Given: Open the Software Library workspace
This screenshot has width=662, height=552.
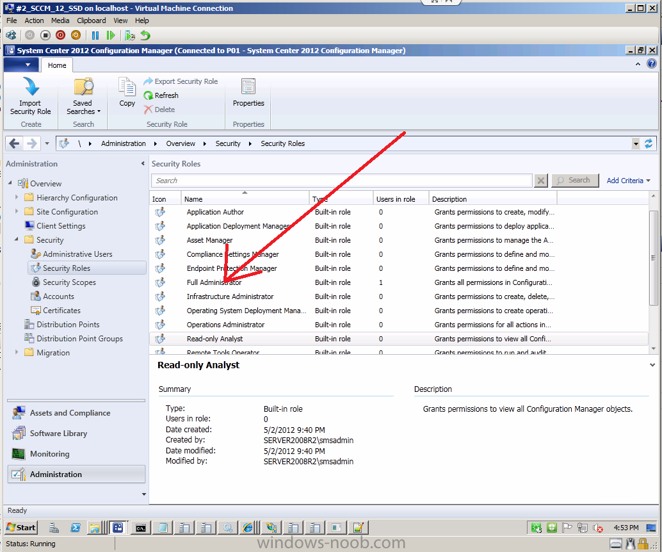Looking at the screenshot, I should pyautogui.click(x=76, y=434).
